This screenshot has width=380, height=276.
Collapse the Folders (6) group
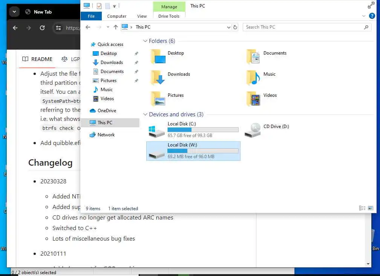click(x=145, y=41)
